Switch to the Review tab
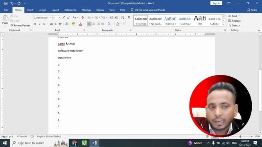 [x=100, y=10]
